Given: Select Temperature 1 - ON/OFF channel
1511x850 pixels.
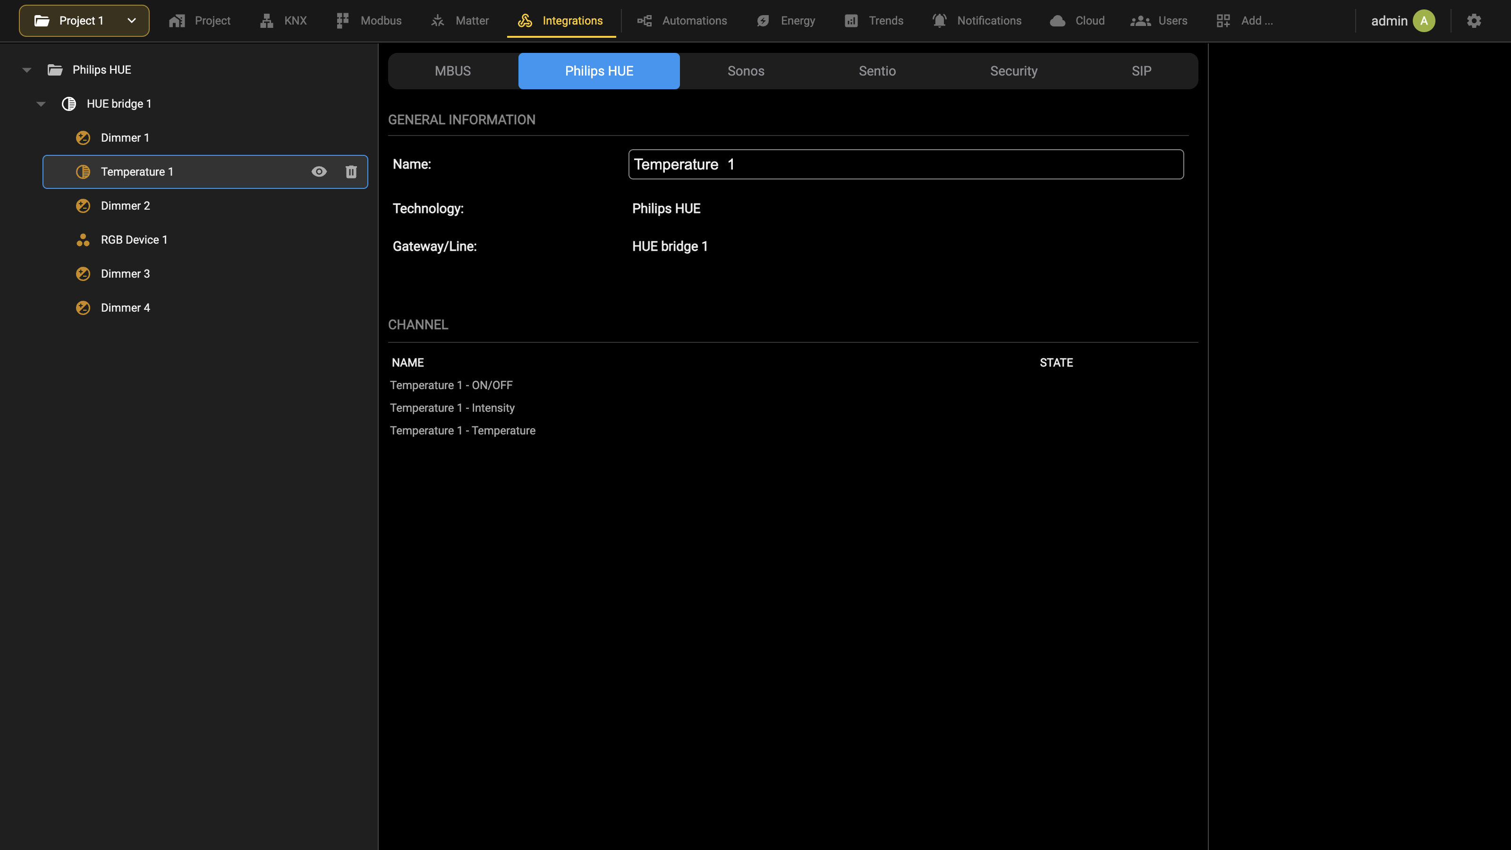Looking at the screenshot, I should pos(451,385).
